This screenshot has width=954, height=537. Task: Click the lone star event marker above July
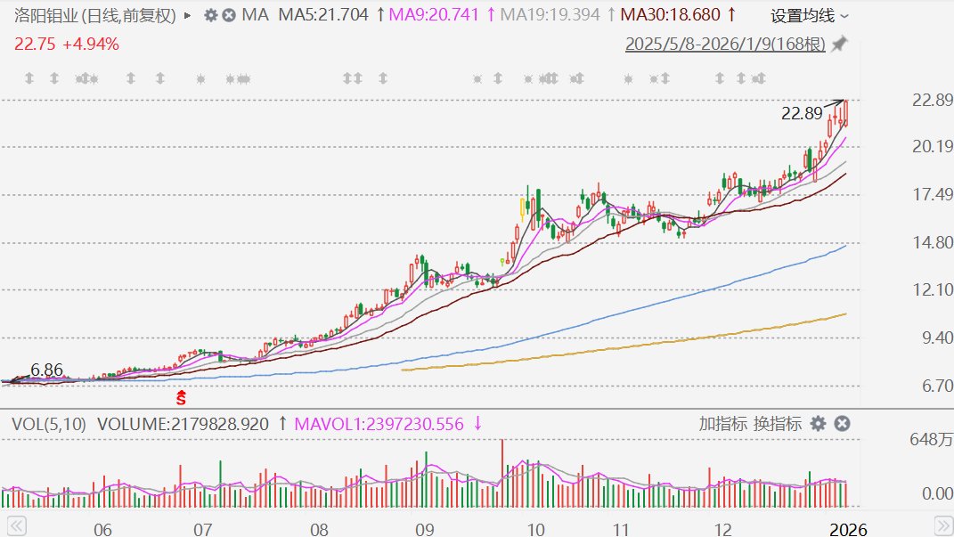(x=200, y=79)
